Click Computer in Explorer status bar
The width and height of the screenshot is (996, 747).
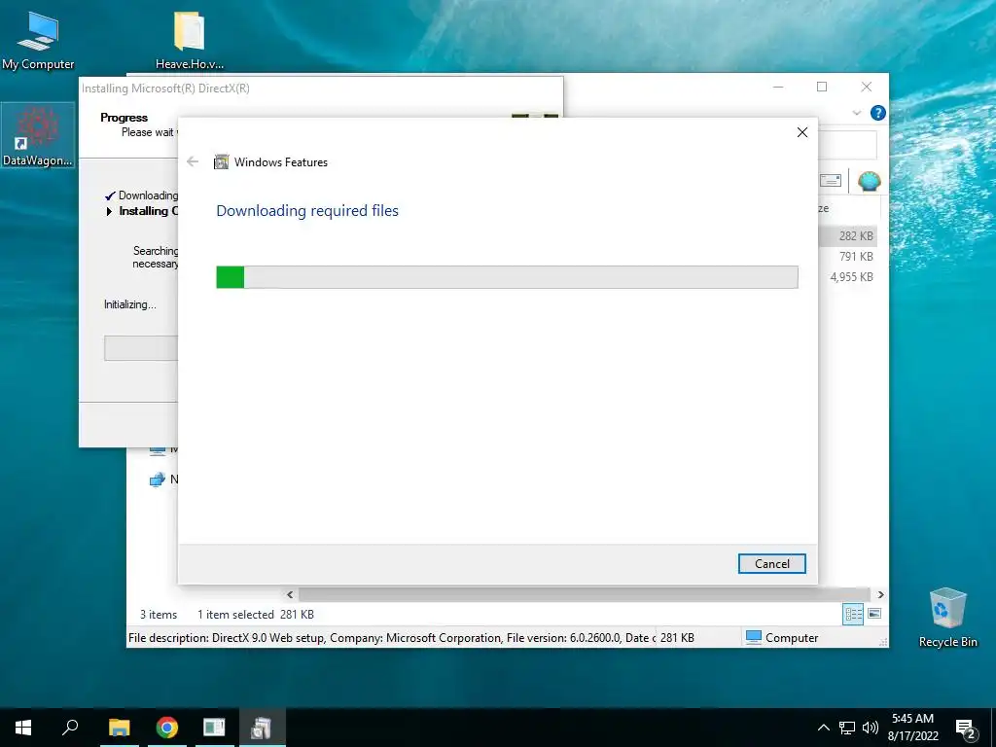point(782,638)
